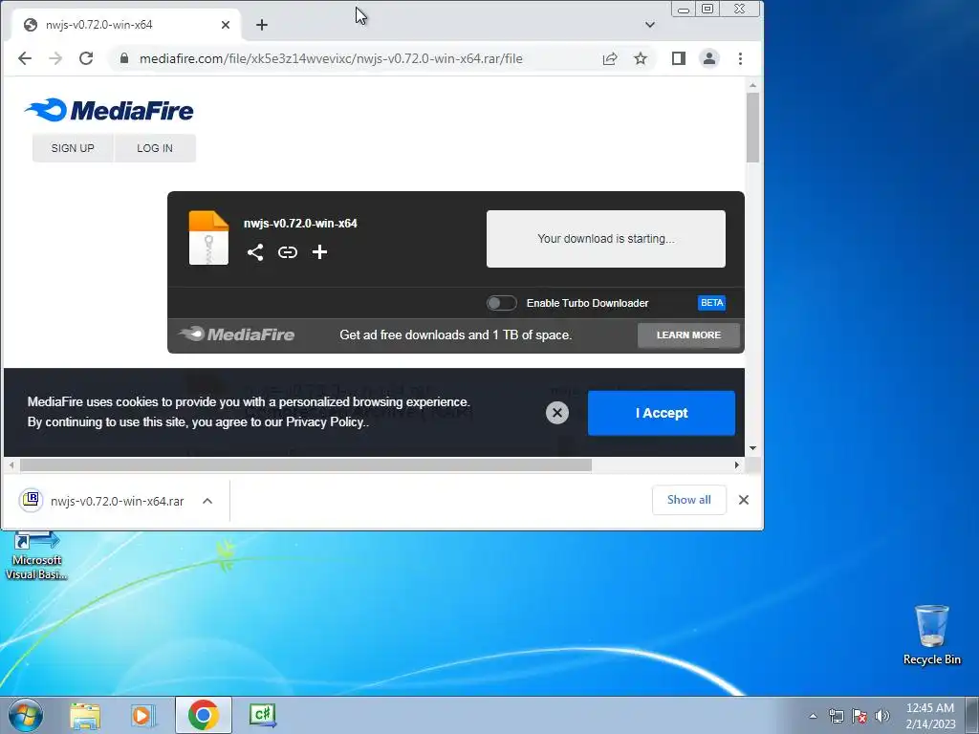
Task: Click the plus icon beside the link icon
Action: point(319,252)
